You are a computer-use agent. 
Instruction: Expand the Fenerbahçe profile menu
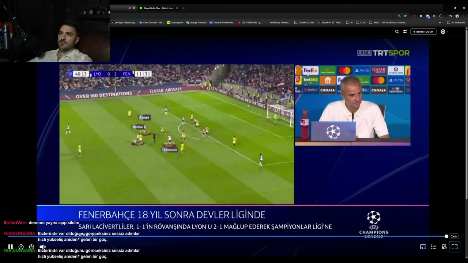pyautogui.click(x=444, y=32)
